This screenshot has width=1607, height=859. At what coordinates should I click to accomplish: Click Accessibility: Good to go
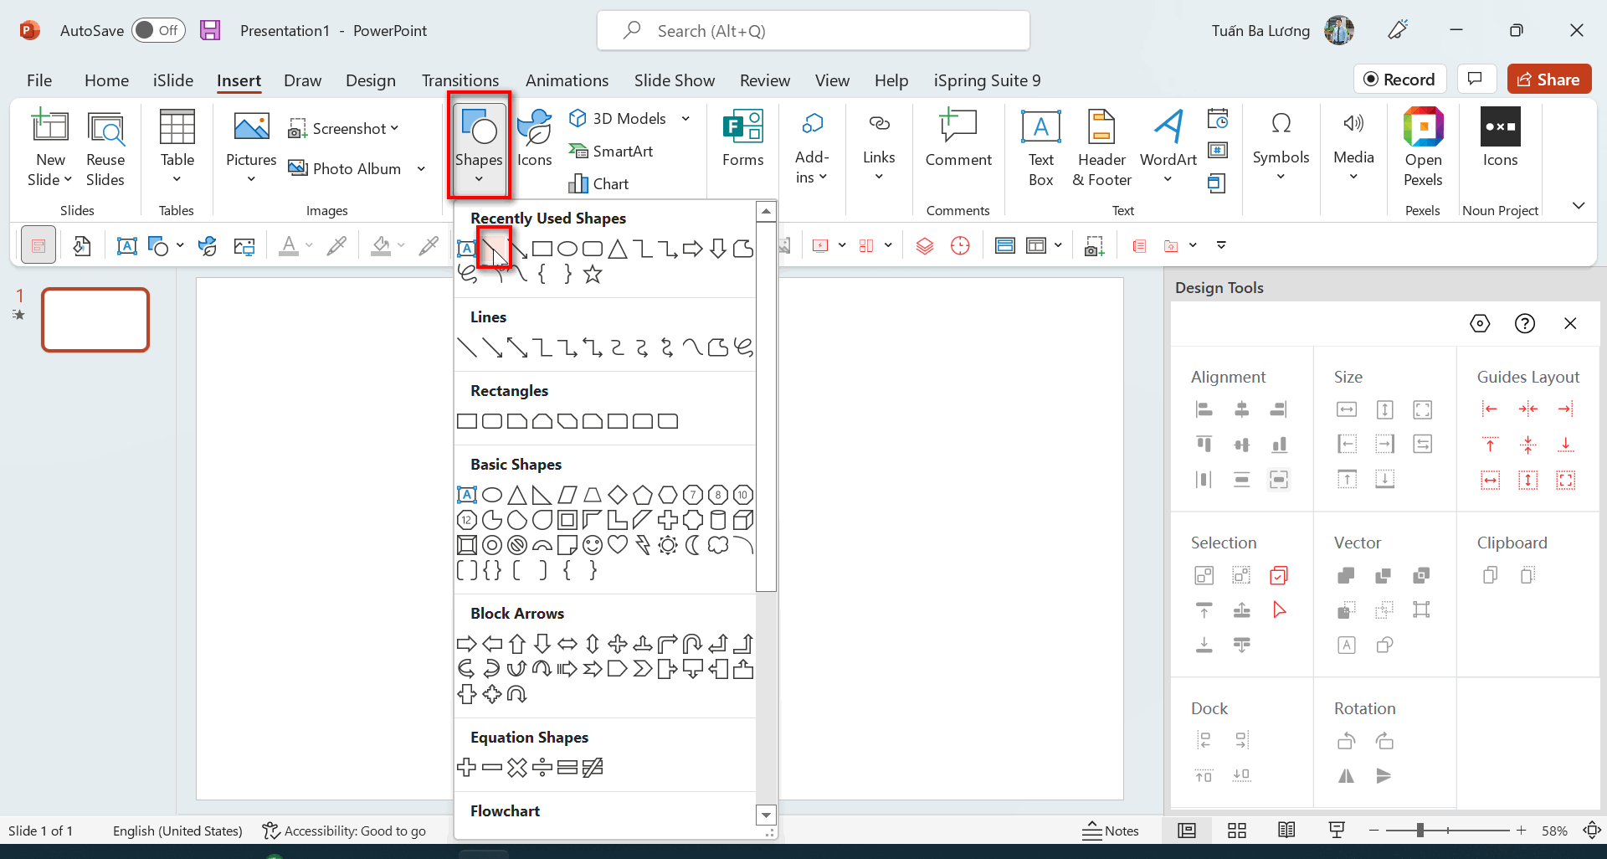coord(344,831)
